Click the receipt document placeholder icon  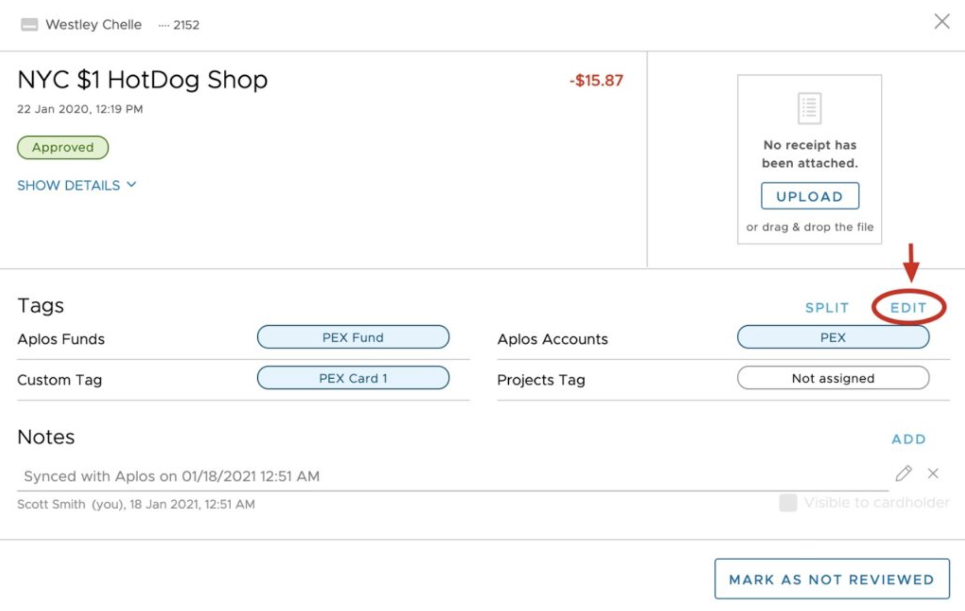809,108
